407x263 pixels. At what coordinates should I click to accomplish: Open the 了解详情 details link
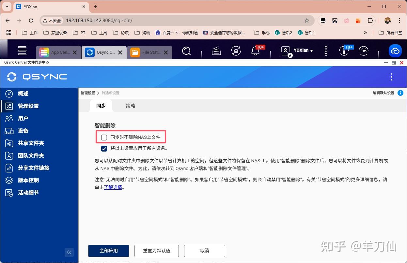tap(113, 187)
